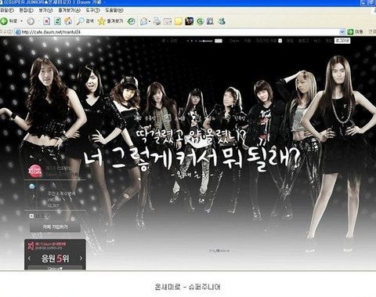Click the Stop loading icon
This screenshot has width=376, height=297.
(46, 21)
